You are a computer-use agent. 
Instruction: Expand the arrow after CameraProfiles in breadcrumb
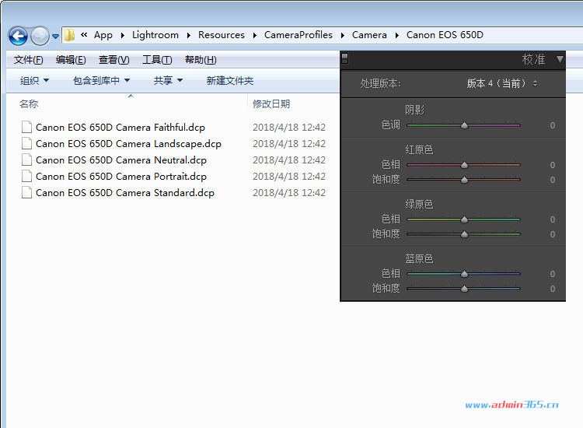click(x=343, y=35)
